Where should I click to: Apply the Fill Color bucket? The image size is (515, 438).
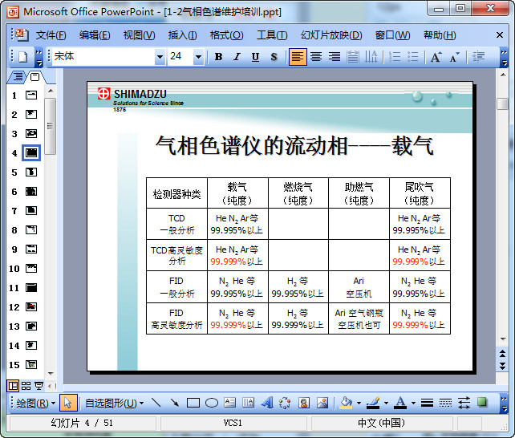[x=346, y=403]
